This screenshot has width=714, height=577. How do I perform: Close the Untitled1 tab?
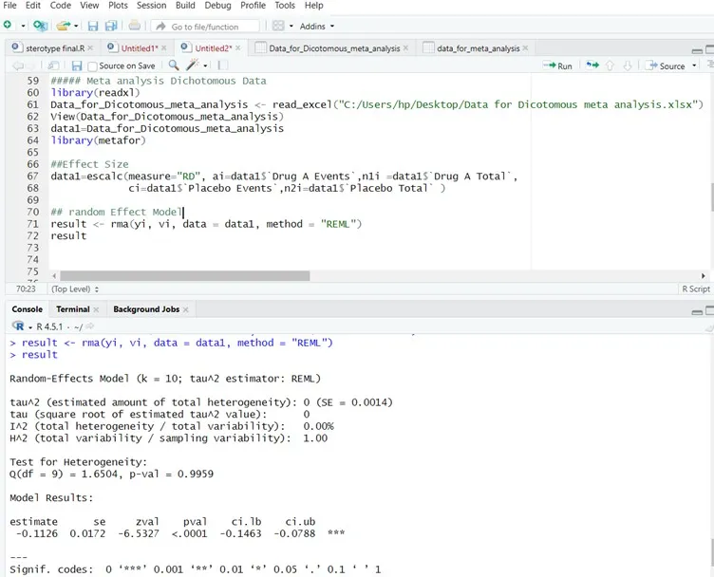163,47
